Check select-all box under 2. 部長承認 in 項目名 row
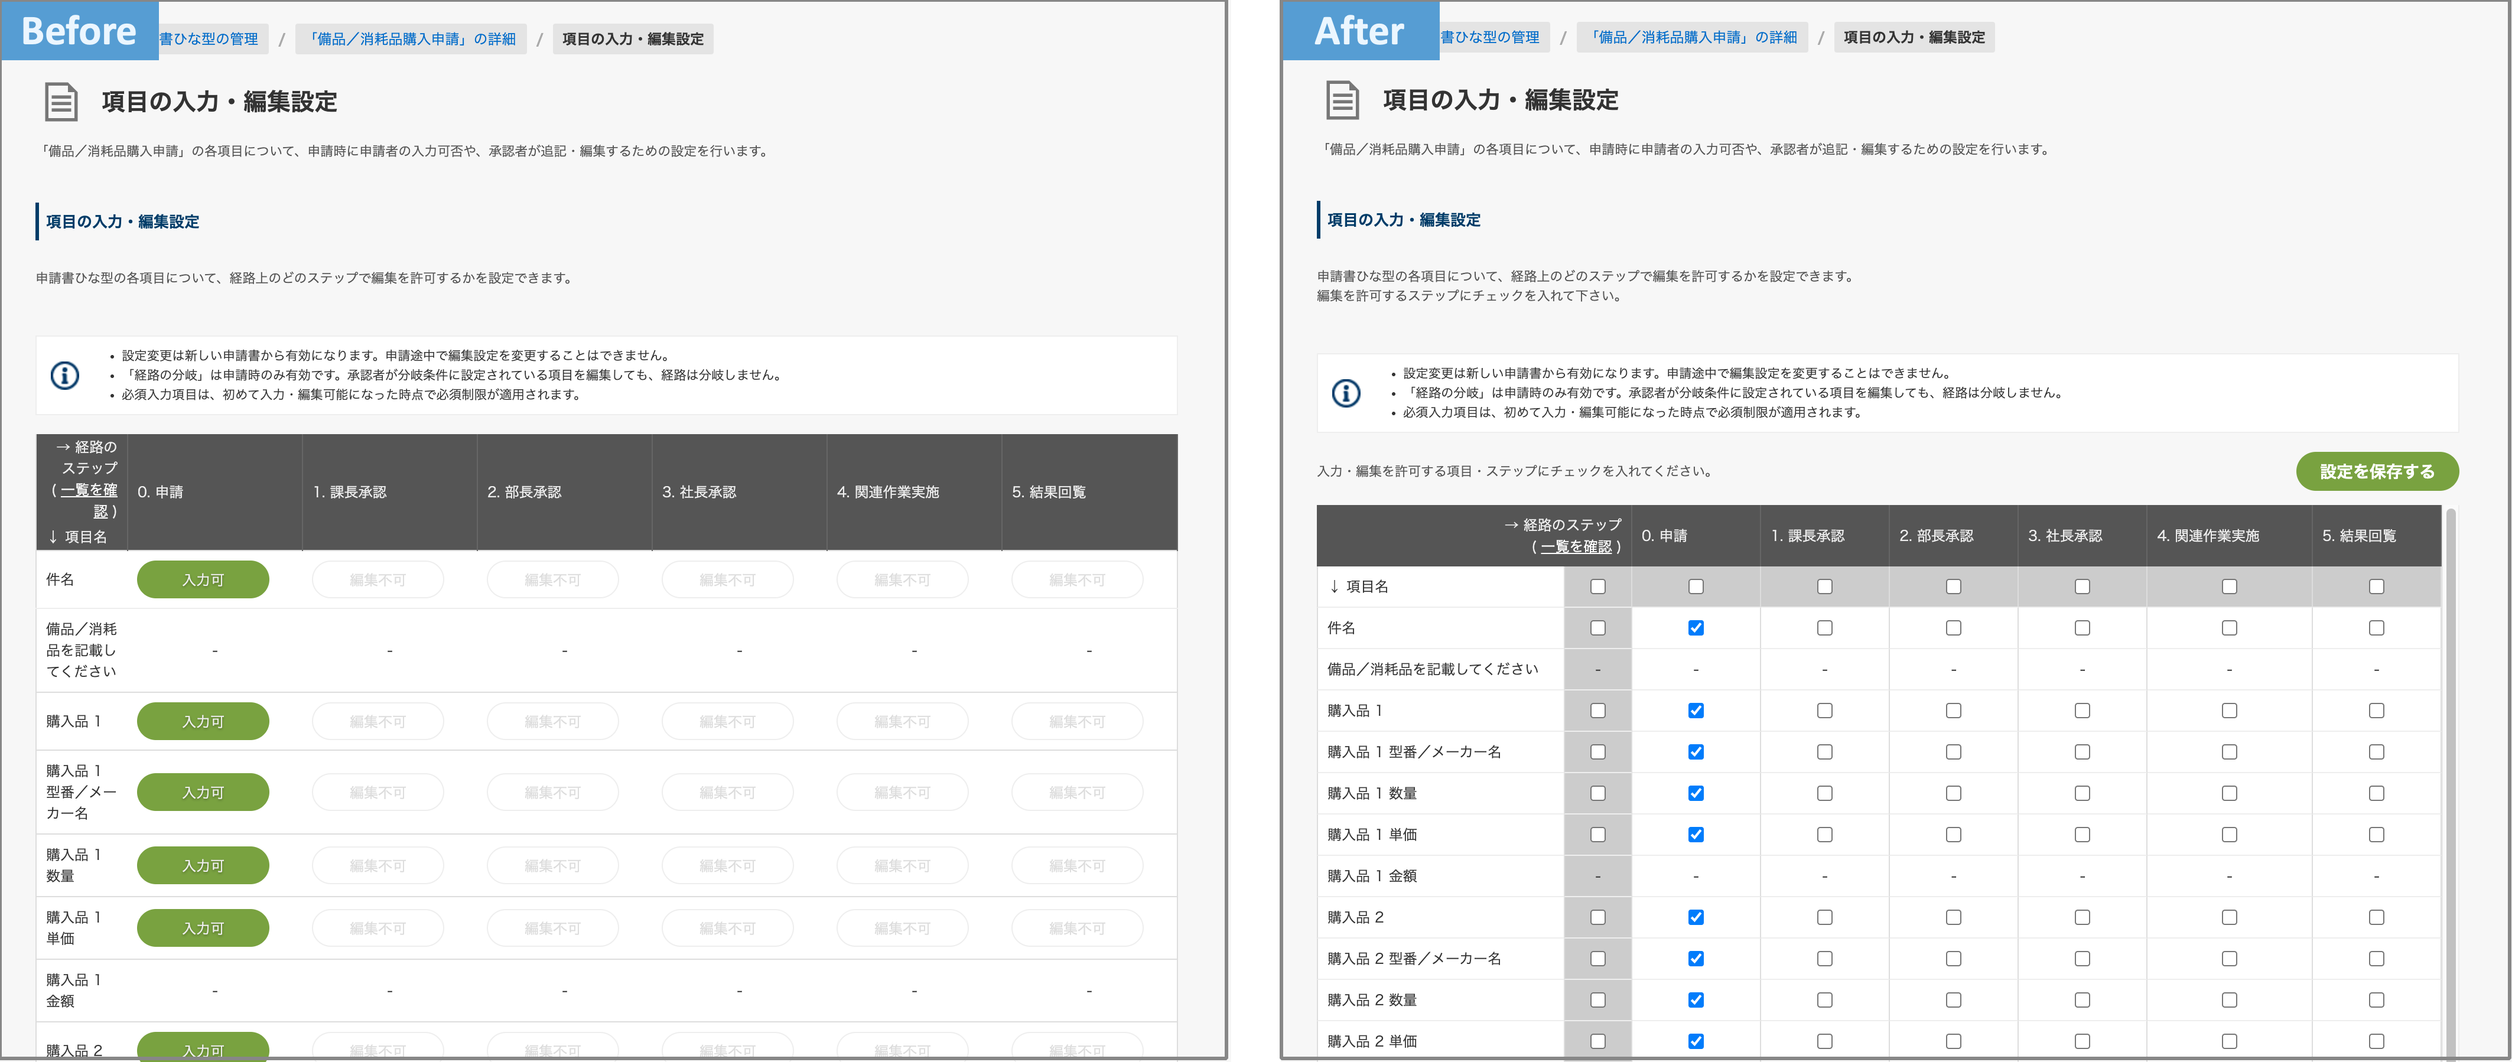Viewport: 2512px width, 1062px height. click(1953, 586)
